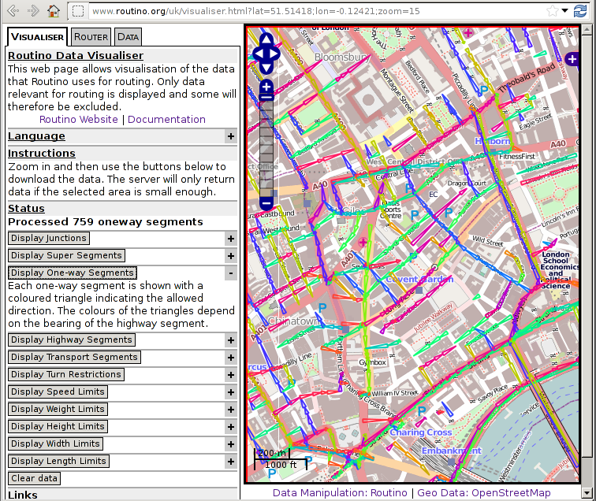596x501 pixels.
Task: Expand the Display Turn Restrictions details
Action: [x=230, y=375]
